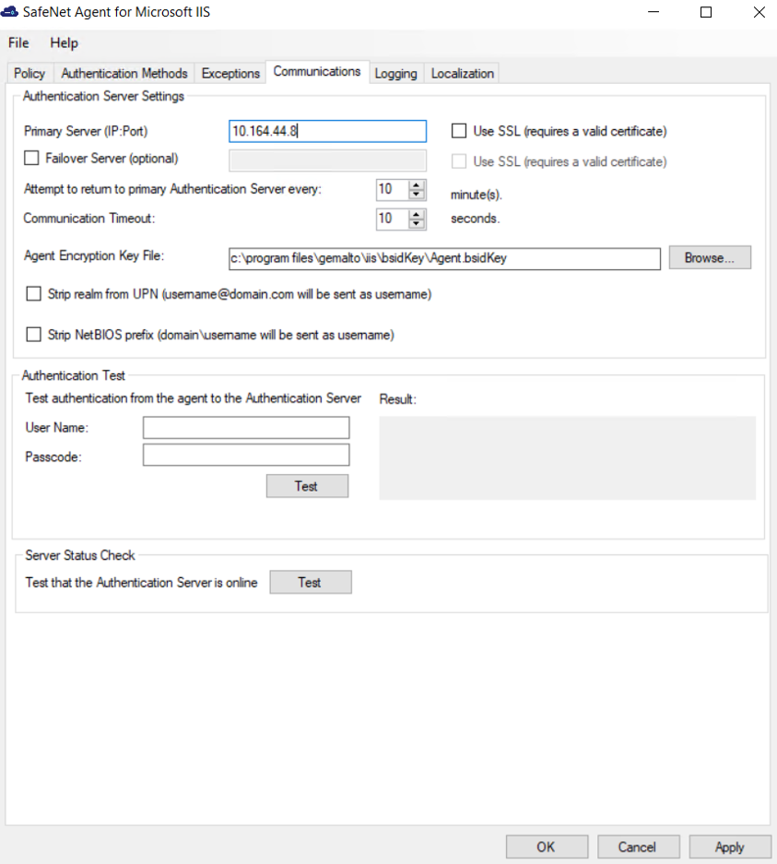Check the Failover Server (optional) box
The width and height of the screenshot is (777, 864).
click(32, 159)
